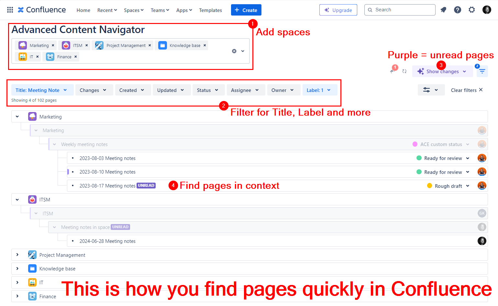Collapse the Weekly meeting notes node
The height and width of the screenshot is (306, 498).
pos(54,144)
